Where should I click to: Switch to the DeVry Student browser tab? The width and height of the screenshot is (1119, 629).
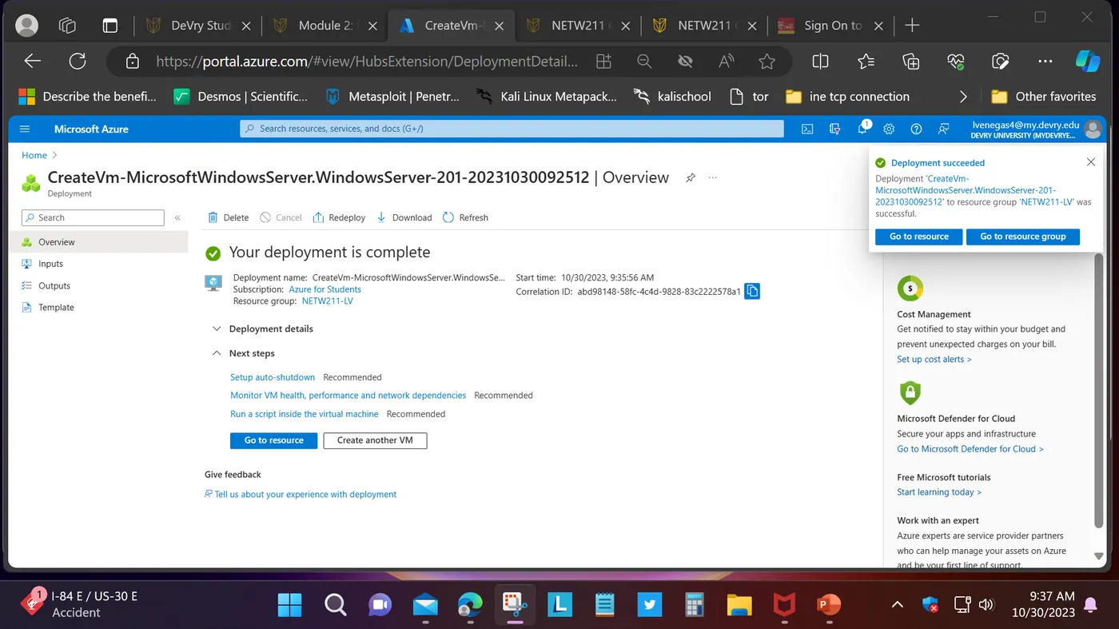point(200,26)
